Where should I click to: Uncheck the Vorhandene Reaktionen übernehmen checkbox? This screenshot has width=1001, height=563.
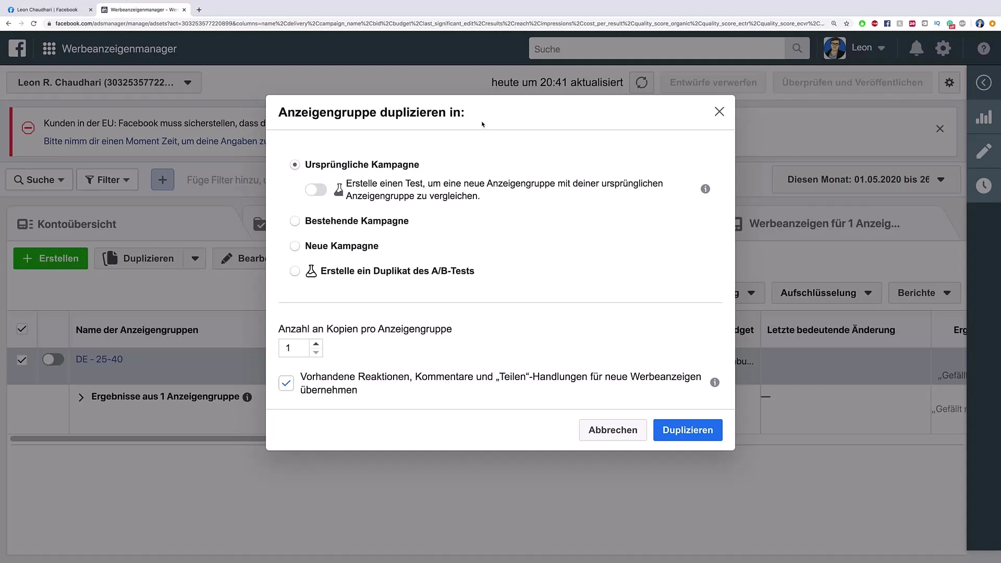tap(286, 383)
